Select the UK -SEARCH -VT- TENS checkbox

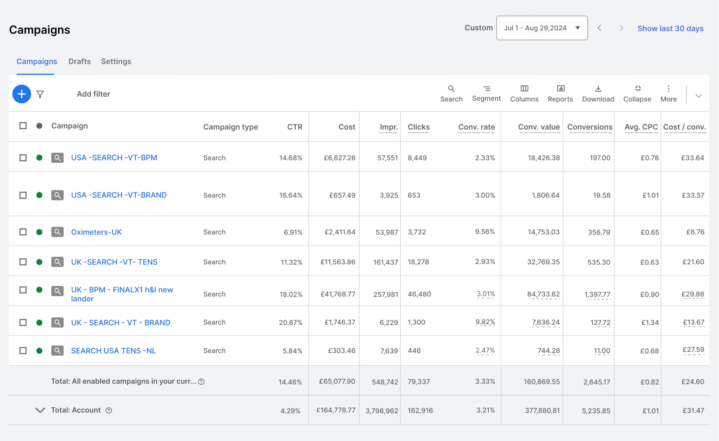[23, 262]
